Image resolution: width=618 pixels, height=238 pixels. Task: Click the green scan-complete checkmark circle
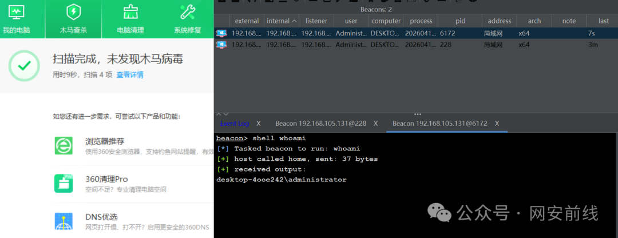24,65
